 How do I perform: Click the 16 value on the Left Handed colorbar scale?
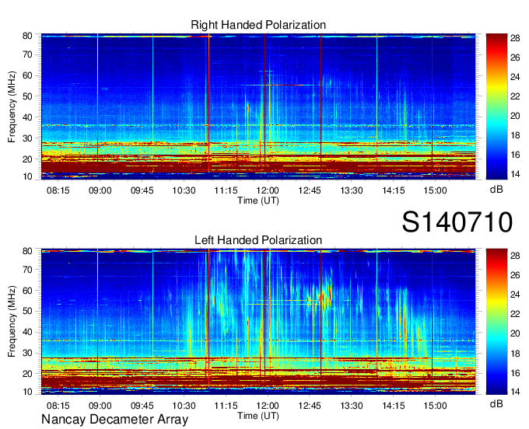[x=515, y=373]
